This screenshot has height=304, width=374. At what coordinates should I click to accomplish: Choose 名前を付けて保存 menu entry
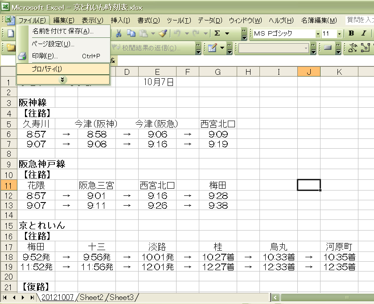tap(63, 31)
